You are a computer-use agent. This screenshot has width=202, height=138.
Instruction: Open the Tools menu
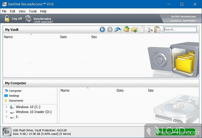(33, 11)
